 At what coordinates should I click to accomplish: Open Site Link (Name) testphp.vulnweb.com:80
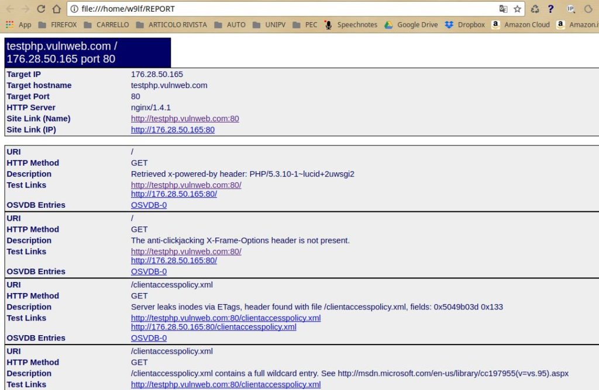[185, 119]
